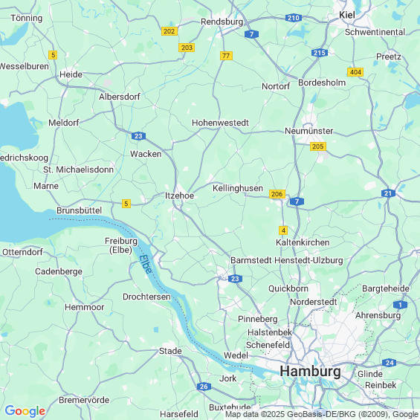Viewport: 420px width, 420px height.
Task: Click the A21 highway shield icon
Action: click(388, 193)
